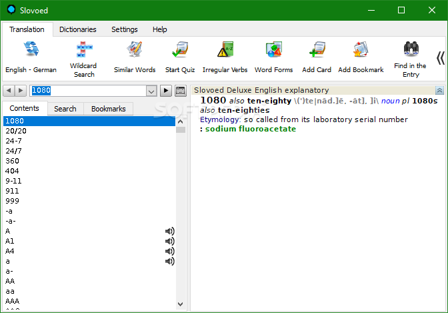
Task: Select '24-7' in the word list
Action: point(89,141)
